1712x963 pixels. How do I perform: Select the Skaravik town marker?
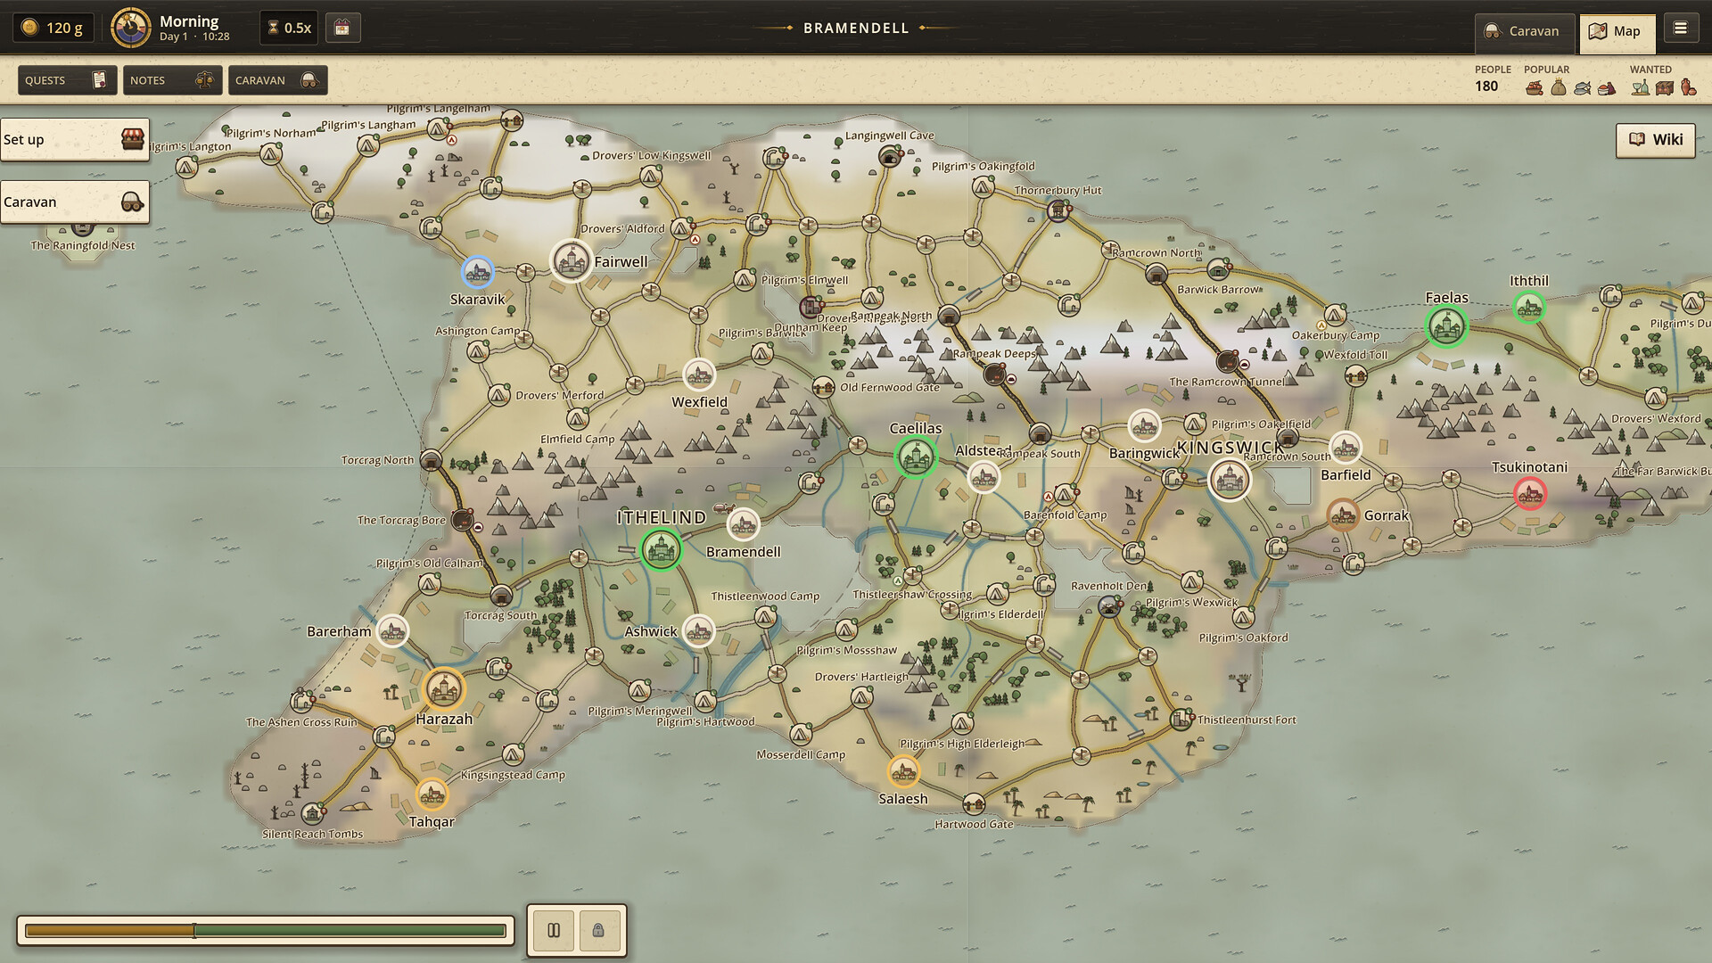pyautogui.click(x=477, y=272)
